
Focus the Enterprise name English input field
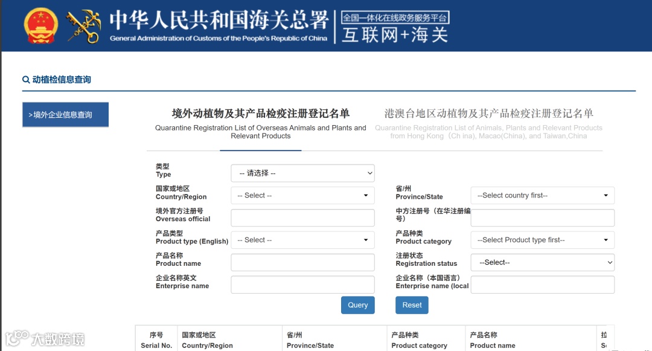tap(302, 285)
